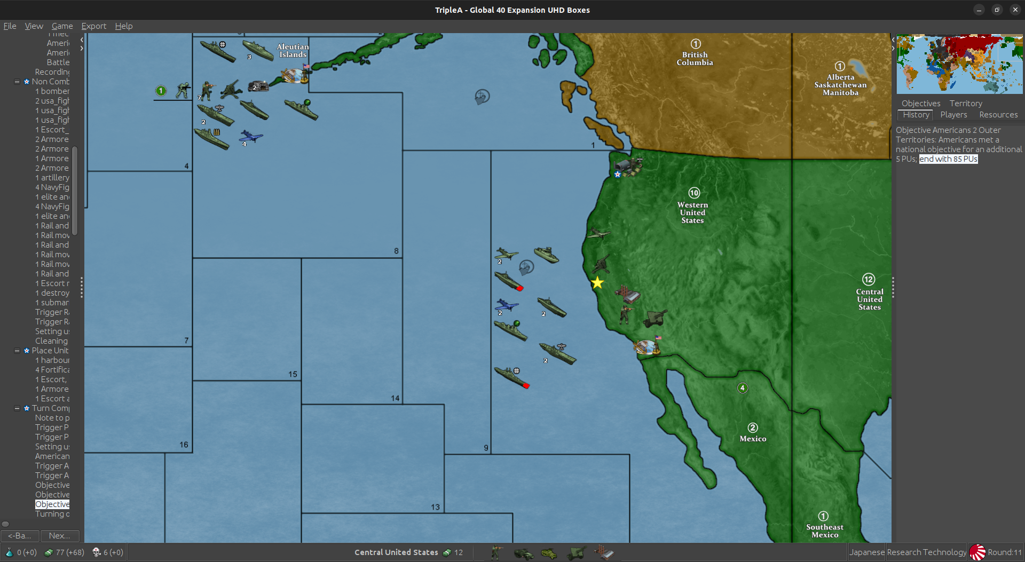The image size is (1025, 562).
Task: Expand the right side panel arrow pointing right
Action: (x=893, y=48)
